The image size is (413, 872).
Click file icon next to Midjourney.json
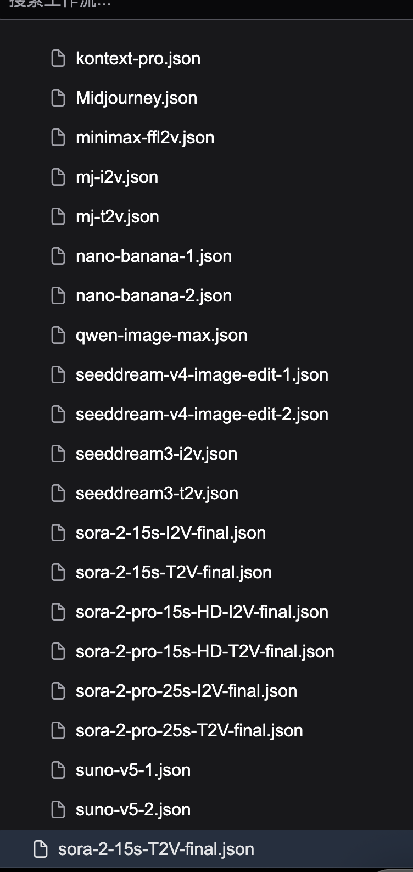(x=58, y=98)
